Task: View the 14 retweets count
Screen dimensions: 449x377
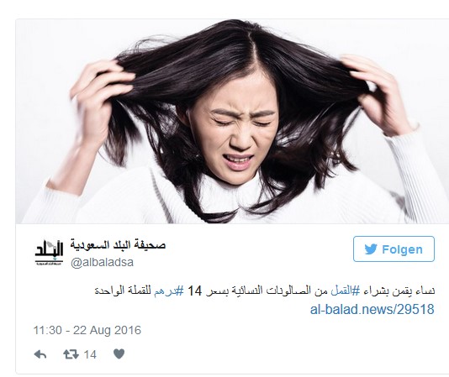Action: [x=90, y=354]
